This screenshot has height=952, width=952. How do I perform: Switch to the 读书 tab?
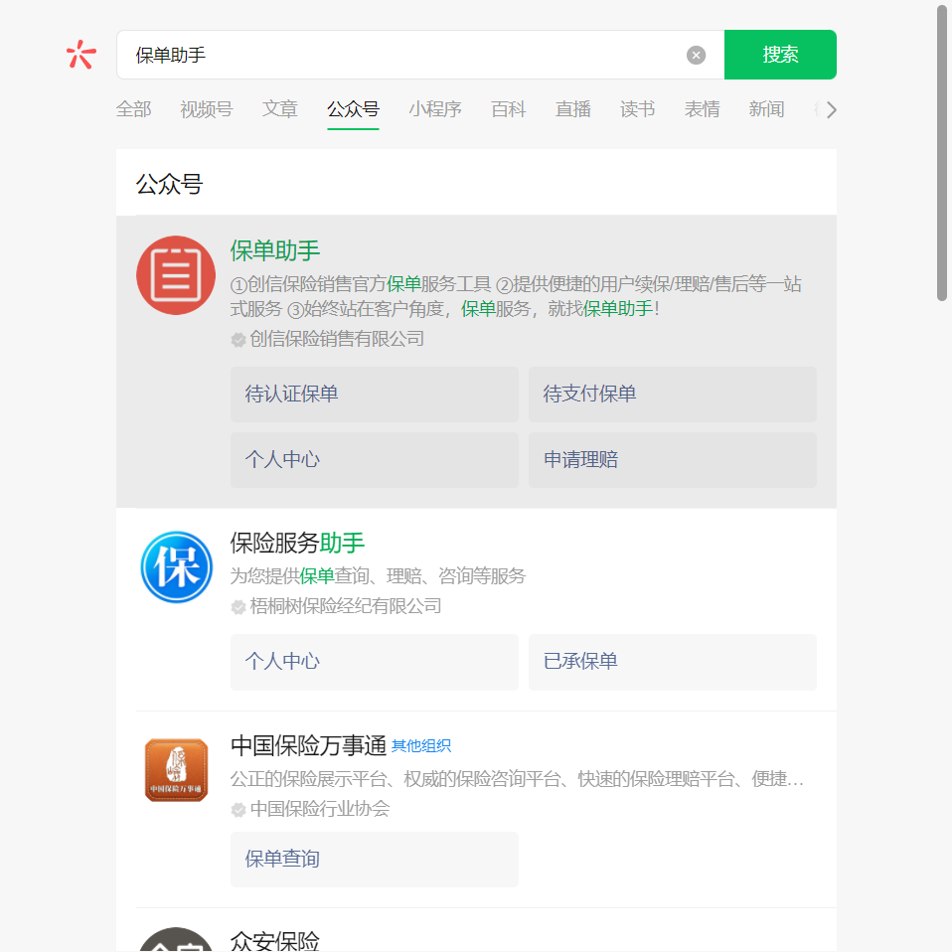(x=638, y=109)
